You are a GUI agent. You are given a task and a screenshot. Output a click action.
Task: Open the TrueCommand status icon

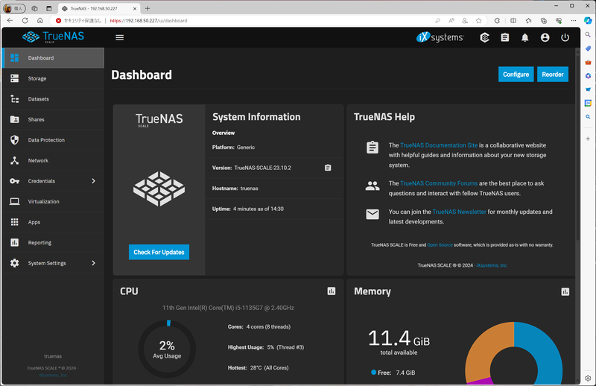484,37
